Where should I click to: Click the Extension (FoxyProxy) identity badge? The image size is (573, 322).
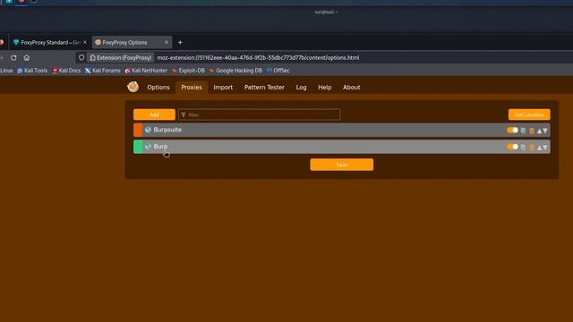121,57
